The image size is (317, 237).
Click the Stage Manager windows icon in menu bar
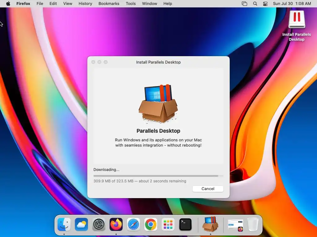click(245, 4)
